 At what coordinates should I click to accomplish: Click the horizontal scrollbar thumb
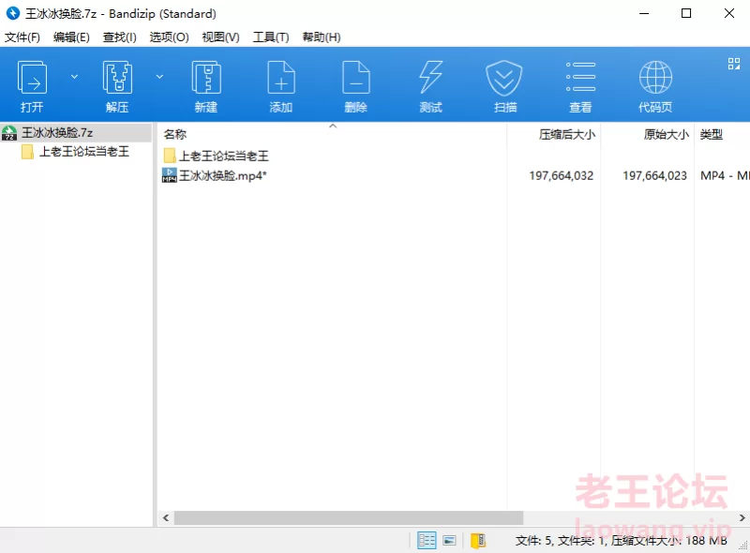point(349,517)
